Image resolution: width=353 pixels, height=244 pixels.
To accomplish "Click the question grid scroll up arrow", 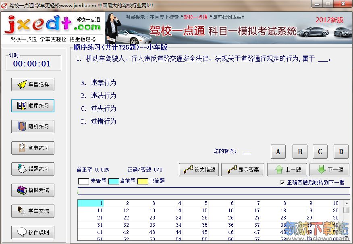I will tap(347, 203).
